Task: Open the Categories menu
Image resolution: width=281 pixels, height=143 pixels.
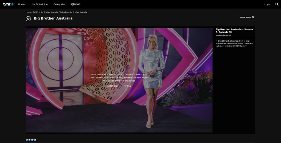Action: coord(59,4)
